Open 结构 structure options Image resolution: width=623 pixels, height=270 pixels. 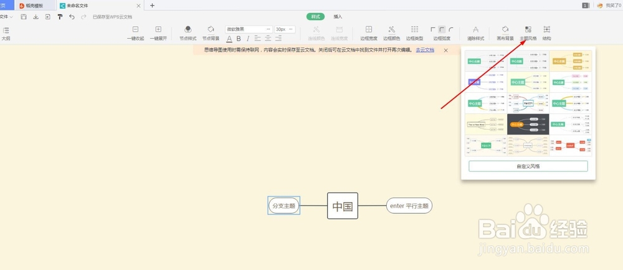click(x=547, y=34)
